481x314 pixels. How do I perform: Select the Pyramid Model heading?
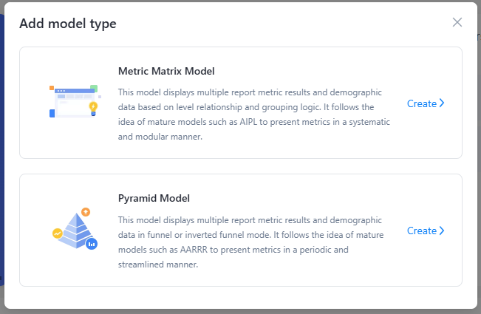(x=154, y=198)
